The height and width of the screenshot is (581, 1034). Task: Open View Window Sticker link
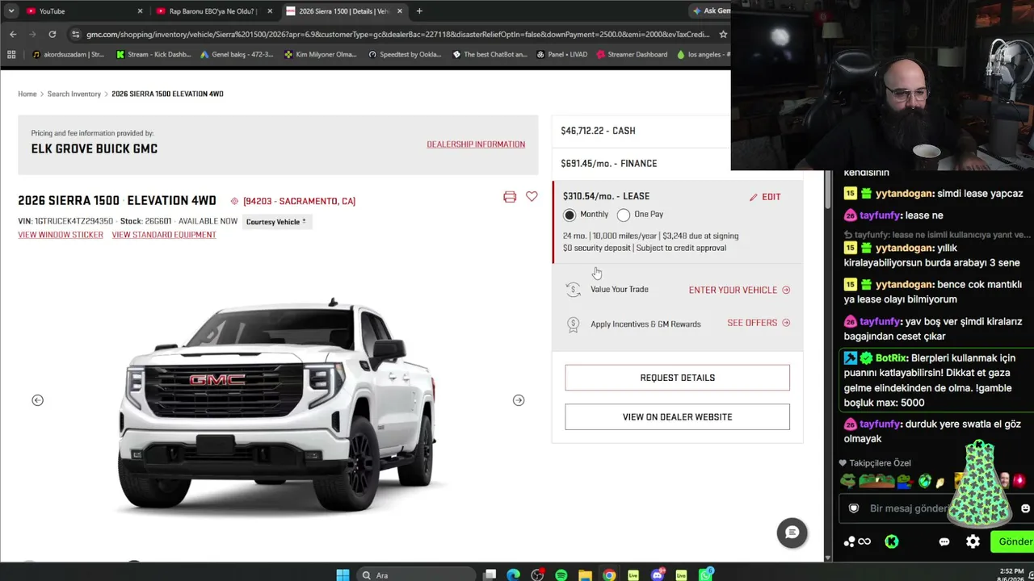[x=61, y=235]
